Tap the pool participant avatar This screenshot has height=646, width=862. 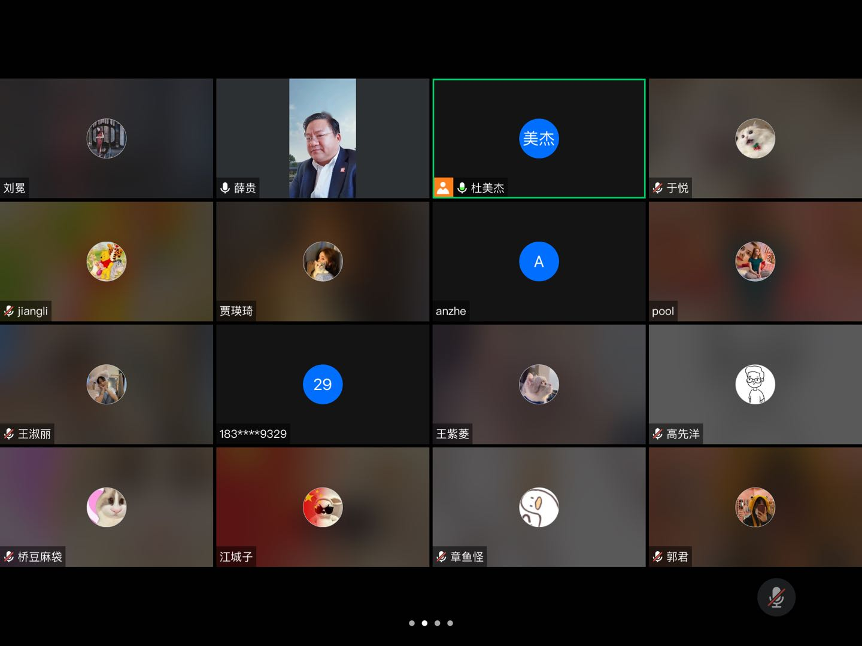755,261
